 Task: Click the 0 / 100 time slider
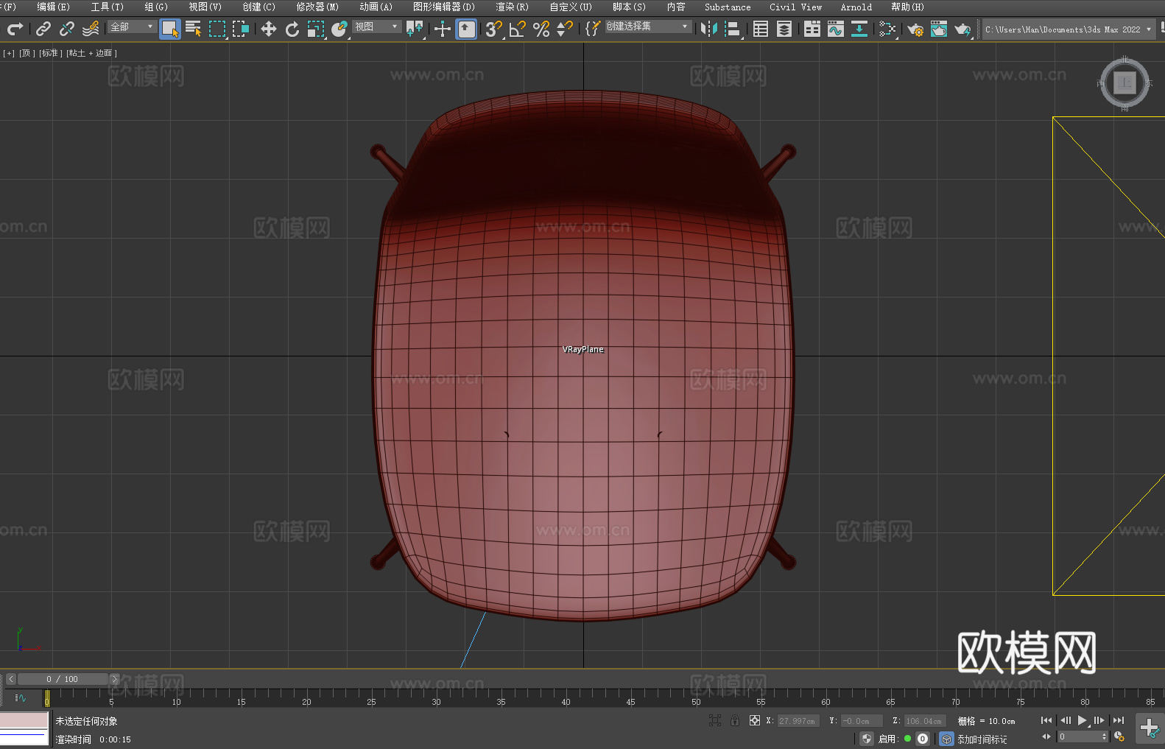[x=63, y=679]
